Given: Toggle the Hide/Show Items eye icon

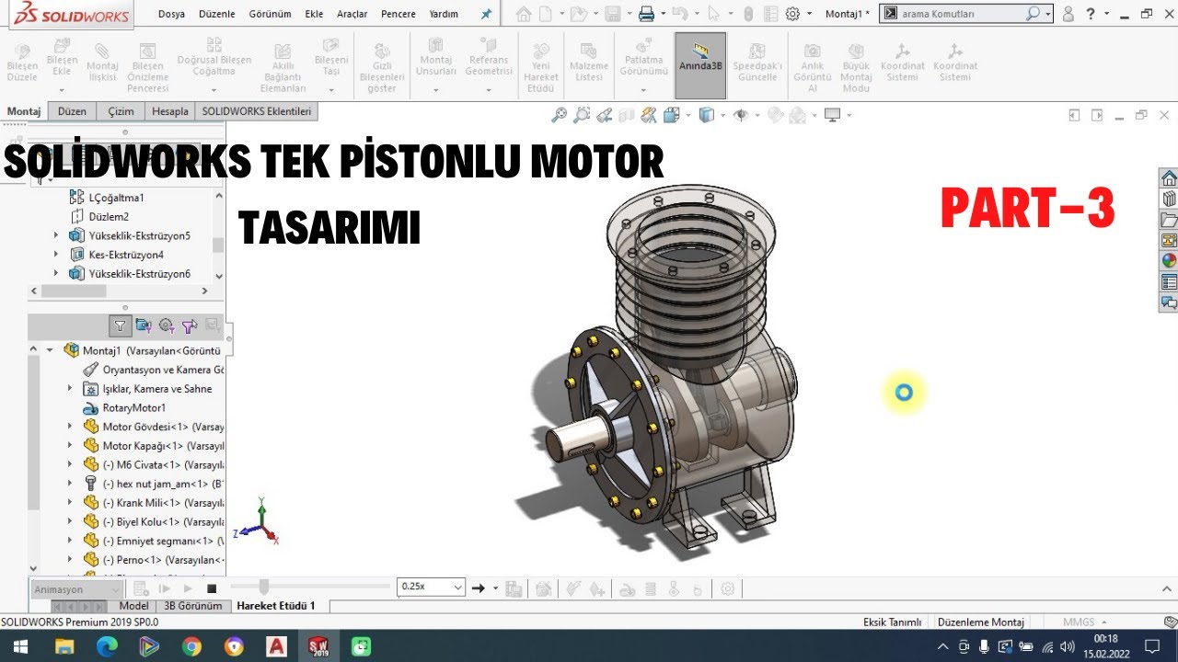Looking at the screenshot, I should (x=740, y=115).
